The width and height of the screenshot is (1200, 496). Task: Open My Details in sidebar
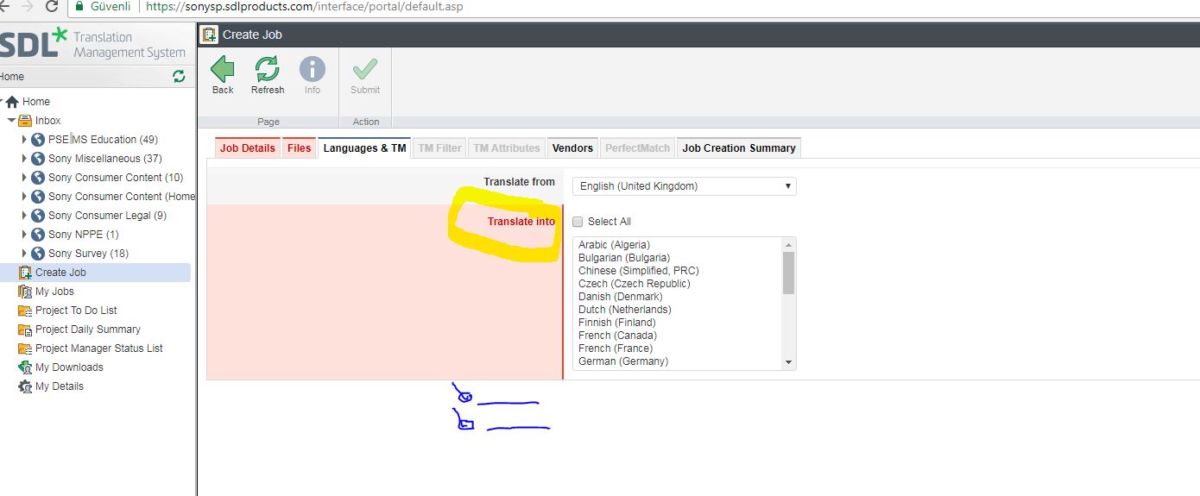[60, 386]
